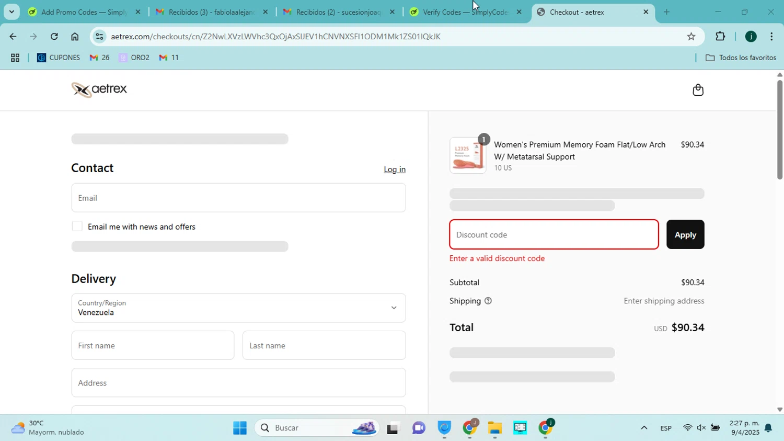Click the Log in link
Image resolution: width=784 pixels, height=441 pixels.
(395, 169)
